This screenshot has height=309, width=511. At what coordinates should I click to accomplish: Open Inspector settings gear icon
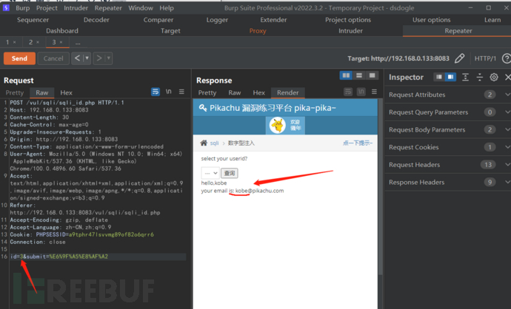[494, 77]
